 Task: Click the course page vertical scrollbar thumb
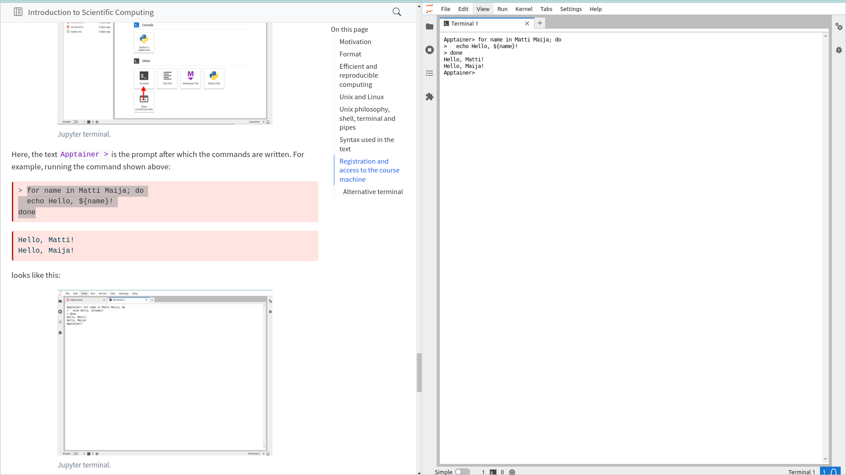(x=419, y=373)
